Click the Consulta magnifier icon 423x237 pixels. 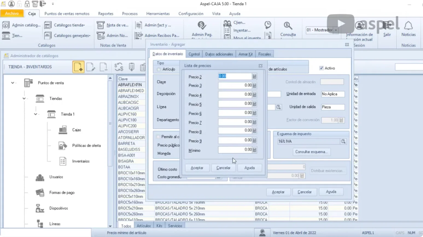coord(288,26)
